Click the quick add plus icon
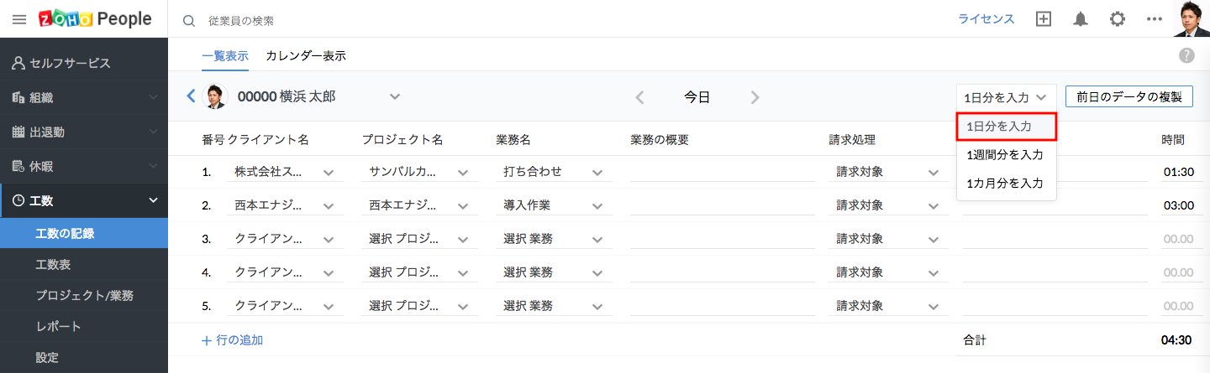This screenshot has height=373, width=1210. (x=1044, y=19)
